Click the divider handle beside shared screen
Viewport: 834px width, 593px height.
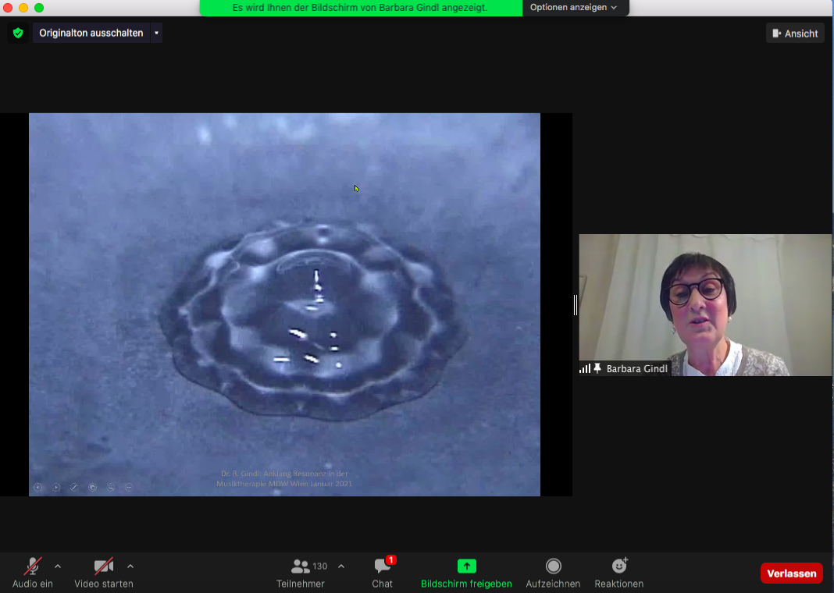coord(576,304)
